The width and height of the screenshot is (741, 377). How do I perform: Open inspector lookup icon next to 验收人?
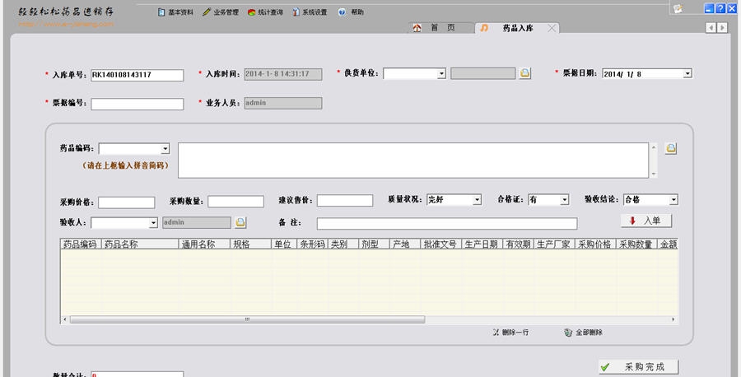(x=240, y=222)
